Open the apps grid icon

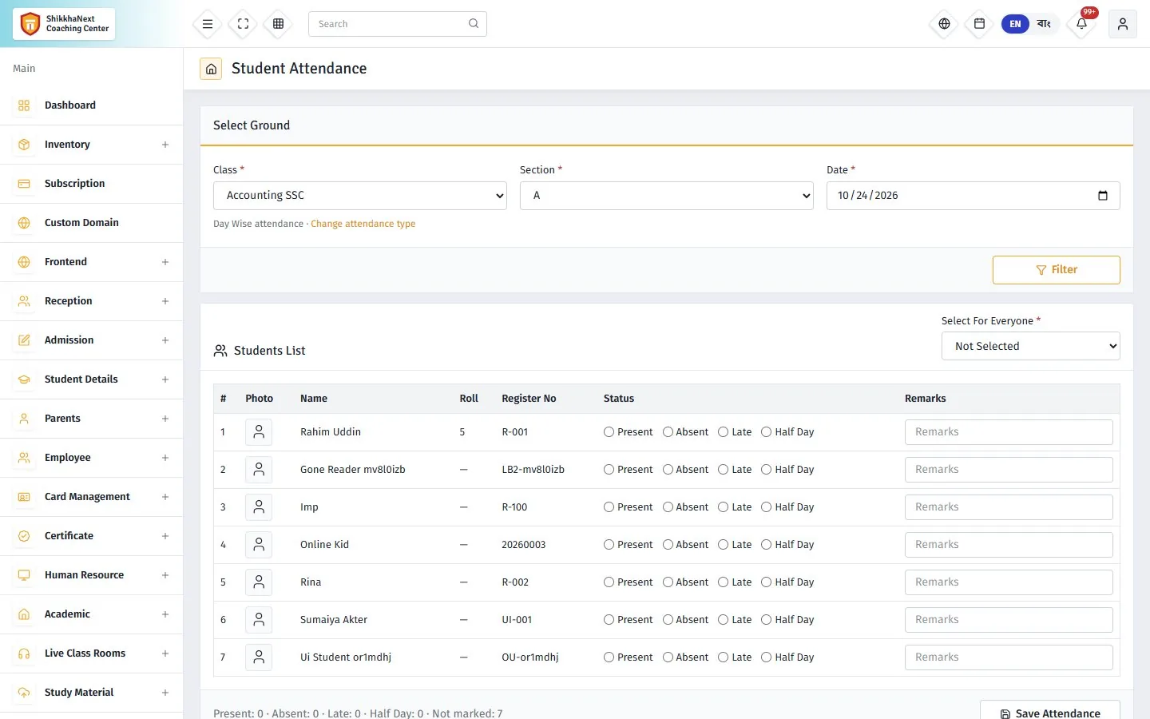click(x=279, y=24)
